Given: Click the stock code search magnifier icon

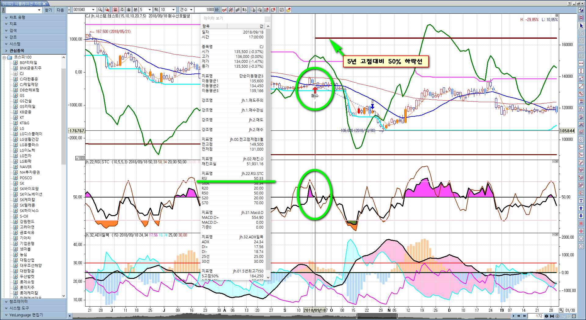Looking at the screenshot, I should (100, 10).
